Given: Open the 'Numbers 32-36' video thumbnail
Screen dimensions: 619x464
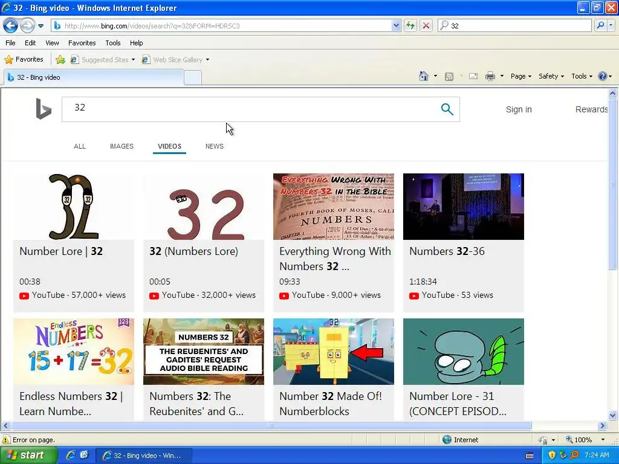Looking at the screenshot, I should click(x=464, y=207).
